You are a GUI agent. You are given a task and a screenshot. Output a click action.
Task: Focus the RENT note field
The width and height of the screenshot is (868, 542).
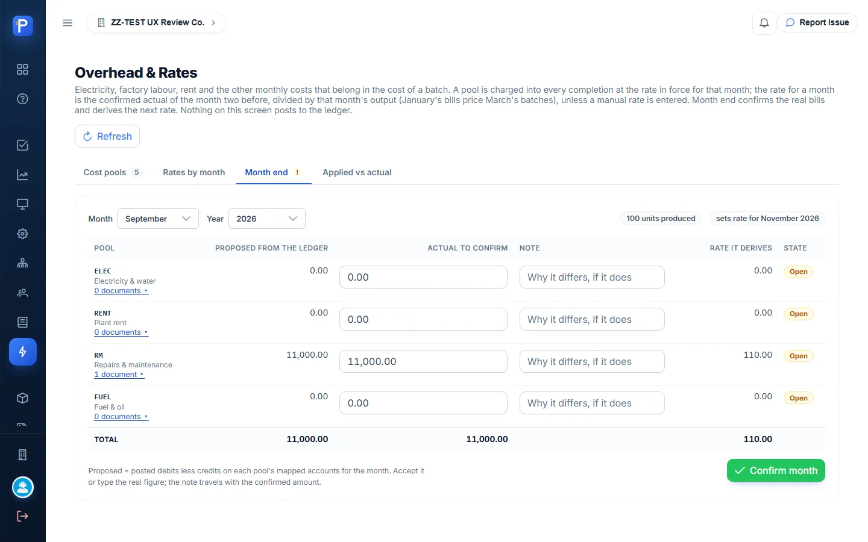point(592,319)
